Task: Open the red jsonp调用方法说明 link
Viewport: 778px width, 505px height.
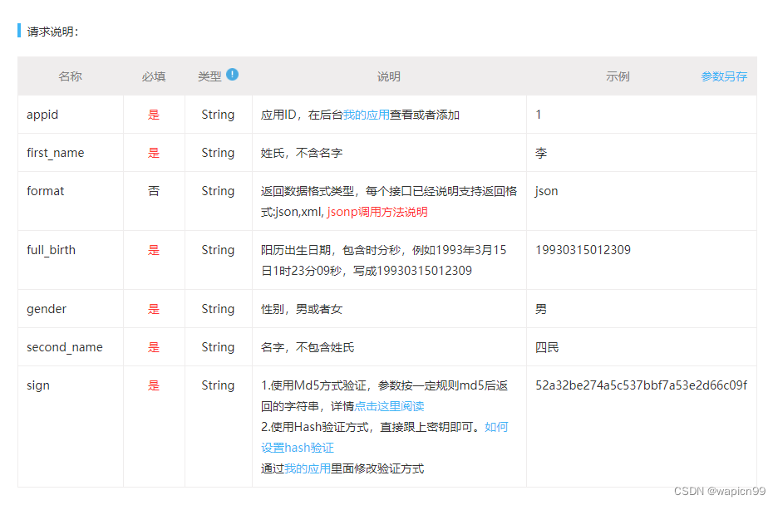Action: coord(377,212)
